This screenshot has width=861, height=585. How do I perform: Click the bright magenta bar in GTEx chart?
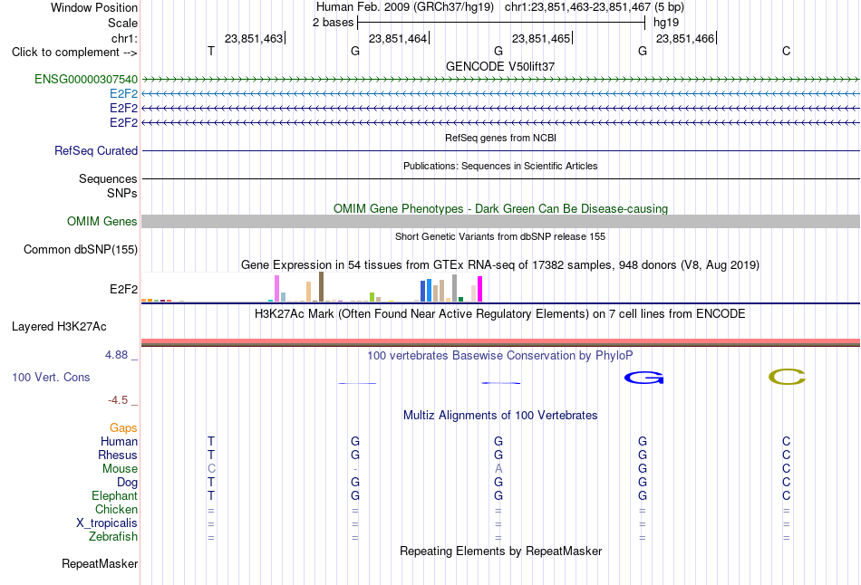(x=480, y=289)
